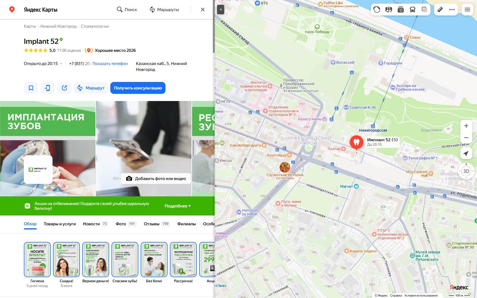This screenshot has width=477, height=298.
Task: Click the Платан clinic map marker
Action: coord(343,149)
